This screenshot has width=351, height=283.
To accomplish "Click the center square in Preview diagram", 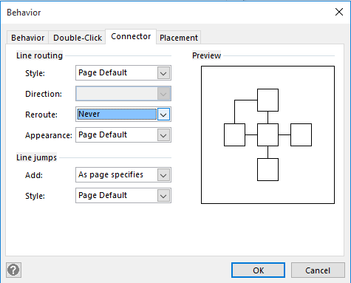I will [267, 135].
